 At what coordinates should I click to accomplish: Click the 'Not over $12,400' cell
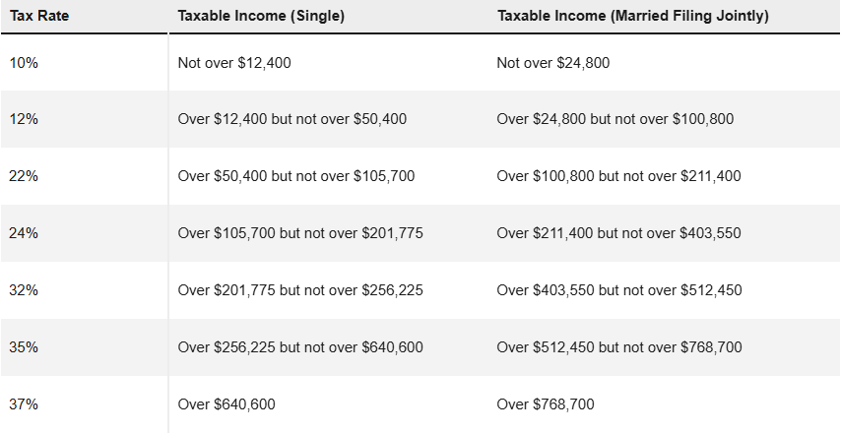point(234,63)
